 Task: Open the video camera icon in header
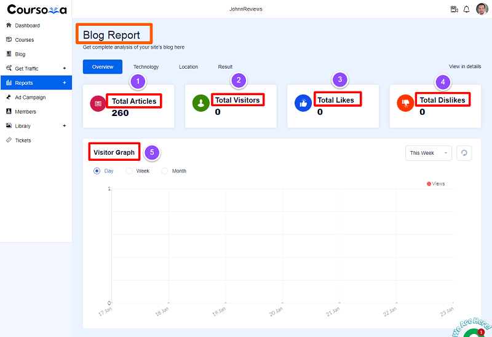pos(454,9)
